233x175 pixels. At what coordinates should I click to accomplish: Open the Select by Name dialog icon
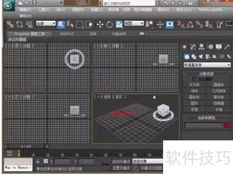tap(70, 24)
